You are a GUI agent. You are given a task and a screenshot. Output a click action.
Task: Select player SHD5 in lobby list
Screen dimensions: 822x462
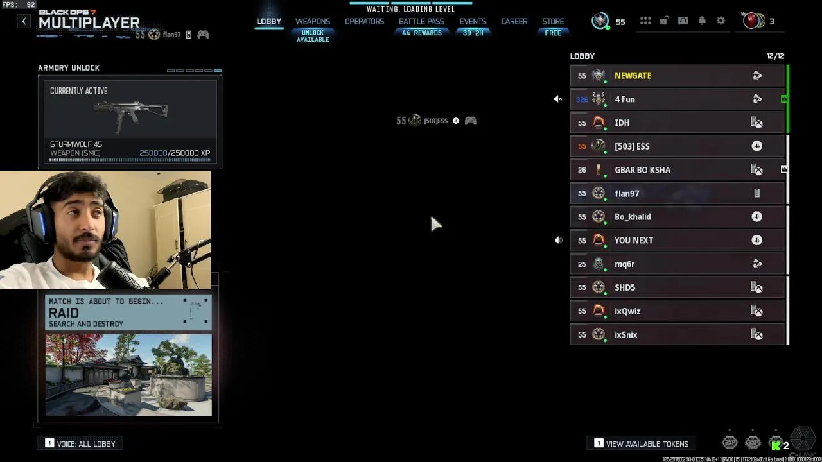pos(678,287)
